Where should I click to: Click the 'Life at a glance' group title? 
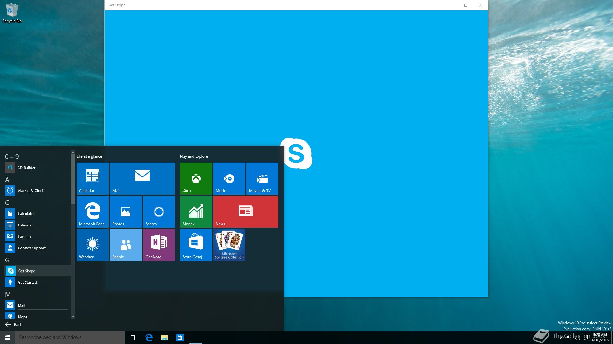pos(89,156)
